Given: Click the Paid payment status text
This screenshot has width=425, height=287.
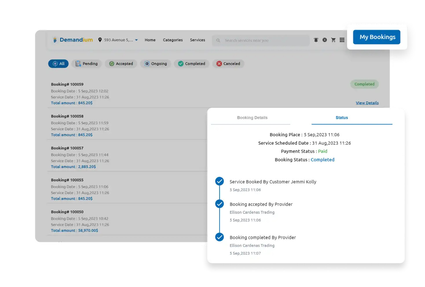Looking at the screenshot, I should (x=323, y=151).
